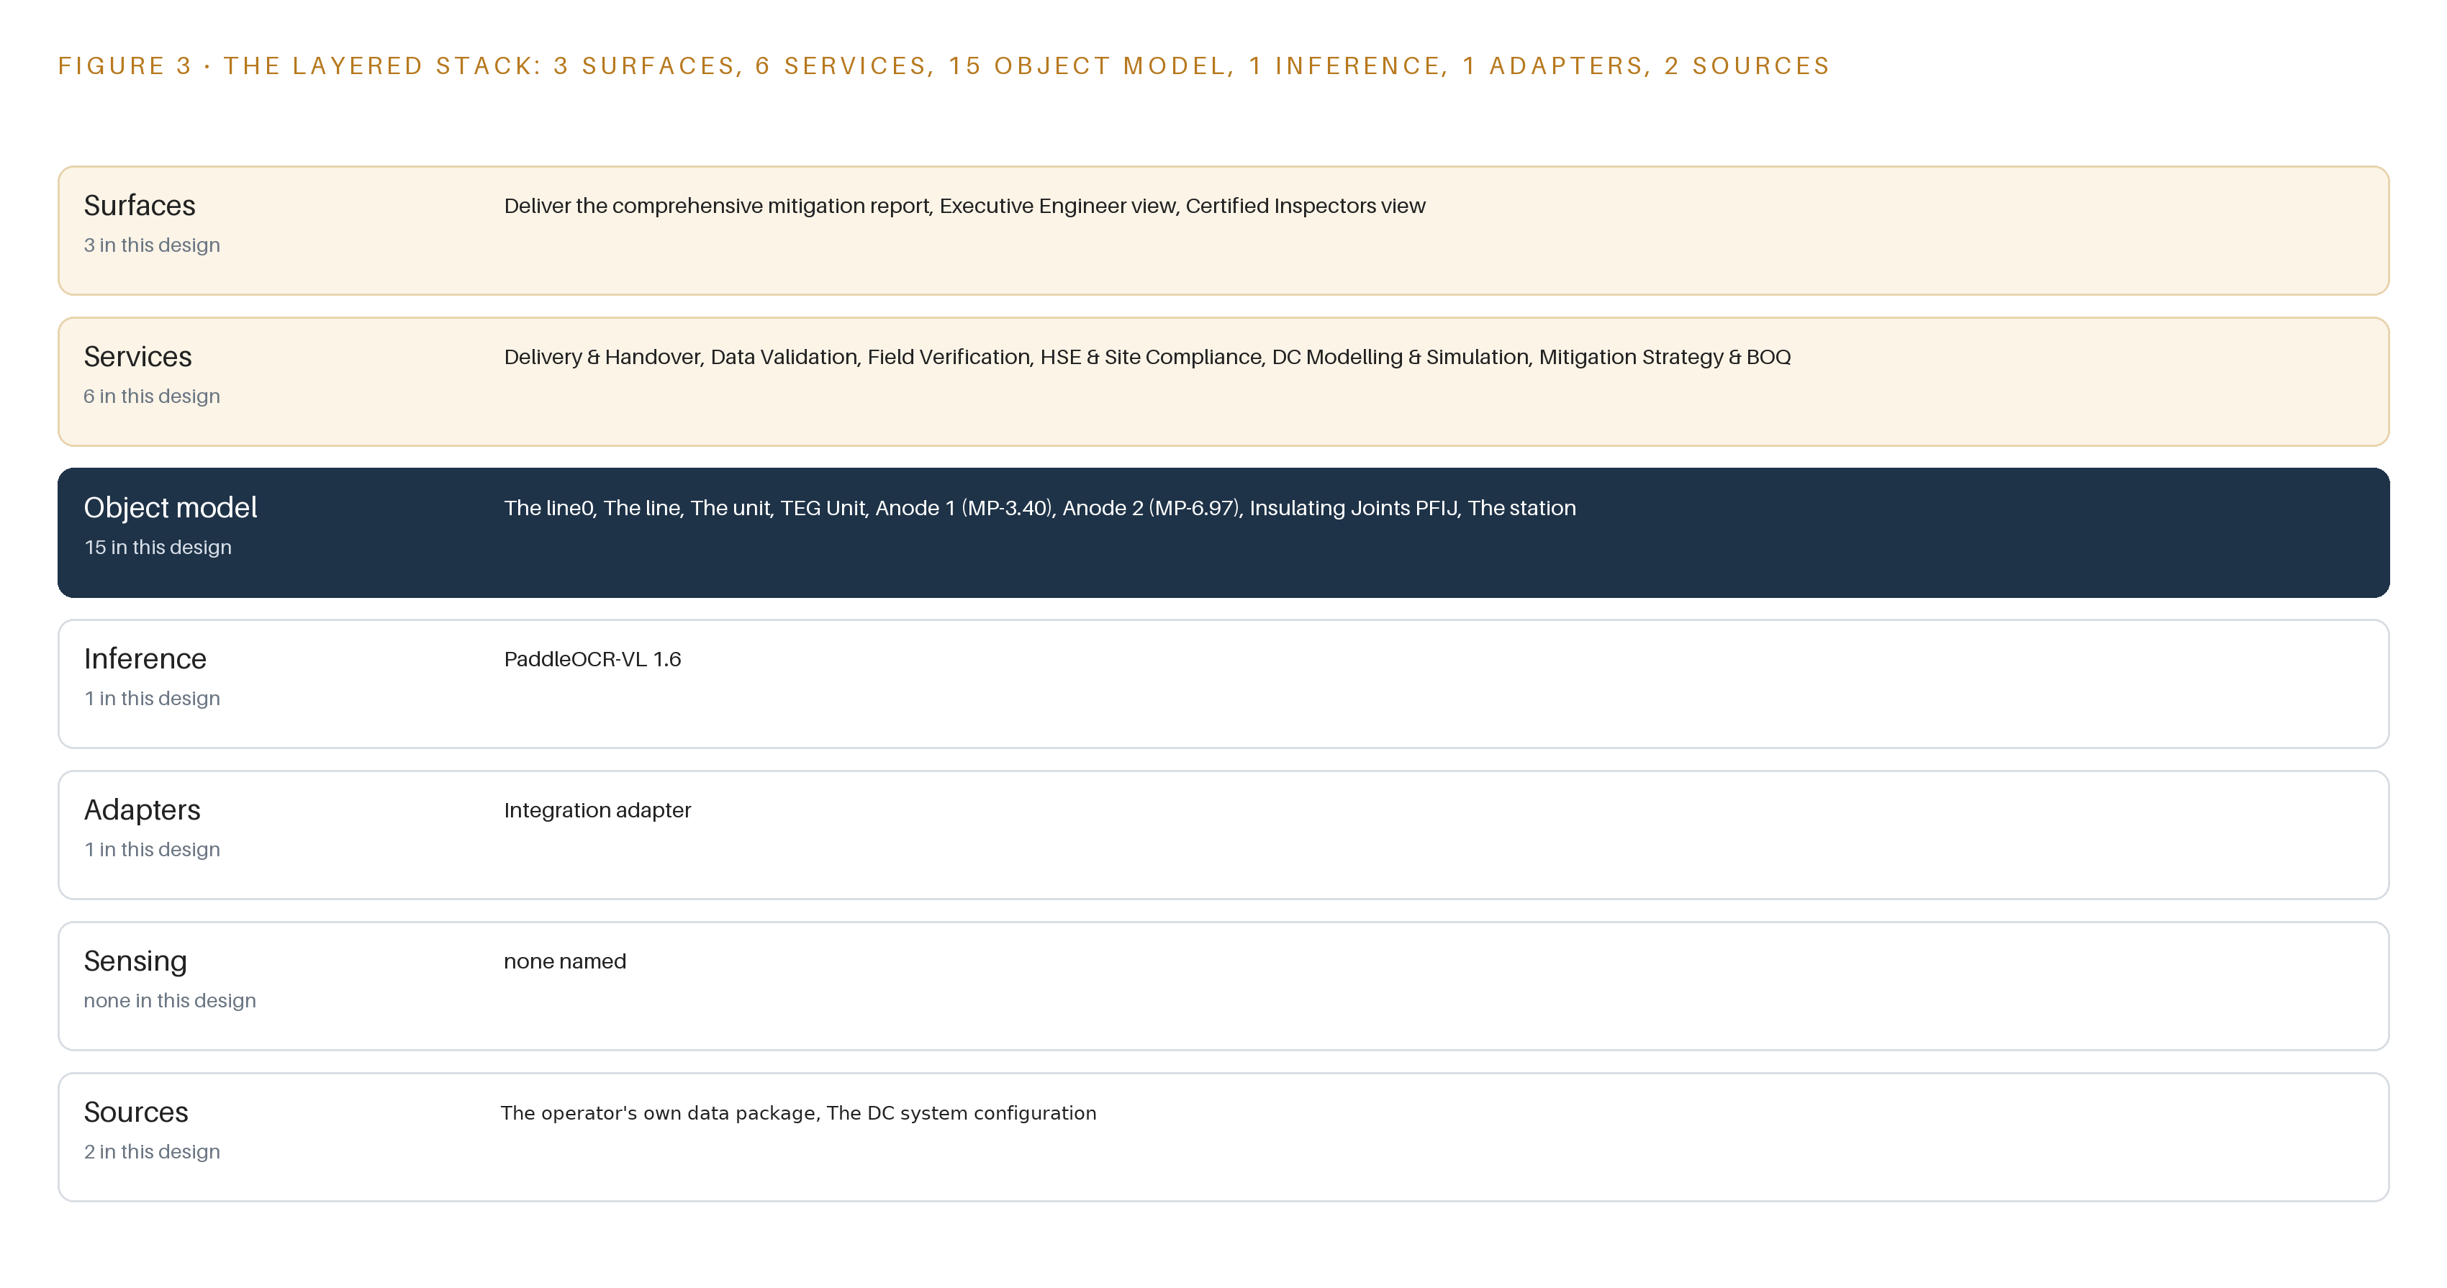
Task: Click the Figure 3 layered stack title
Action: pyautogui.click(x=944, y=65)
